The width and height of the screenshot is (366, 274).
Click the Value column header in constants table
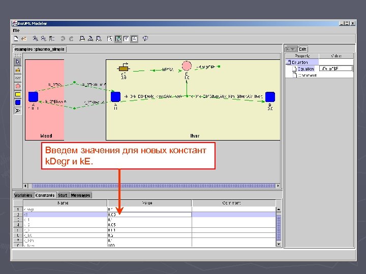(x=149, y=203)
